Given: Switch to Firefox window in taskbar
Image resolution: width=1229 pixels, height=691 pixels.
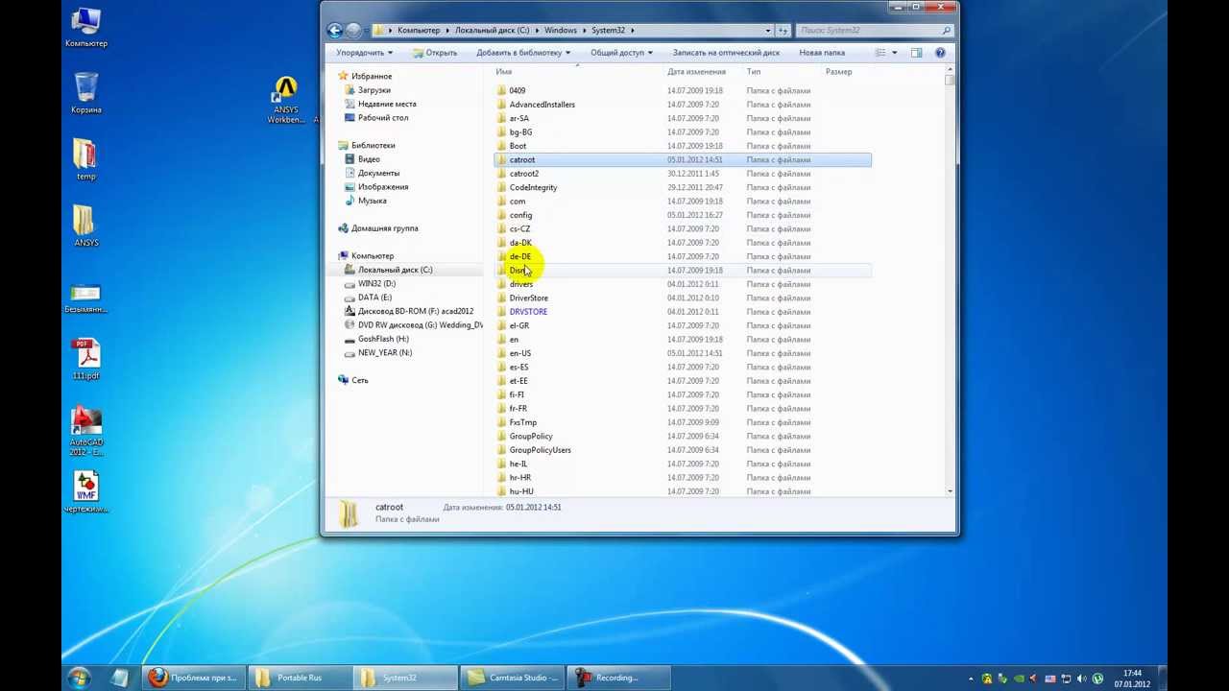Looking at the screenshot, I should click(x=195, y=678).
